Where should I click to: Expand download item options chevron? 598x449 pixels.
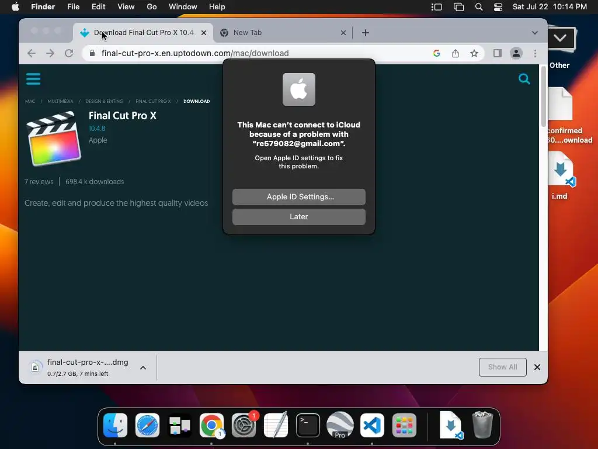coord(143,368)
